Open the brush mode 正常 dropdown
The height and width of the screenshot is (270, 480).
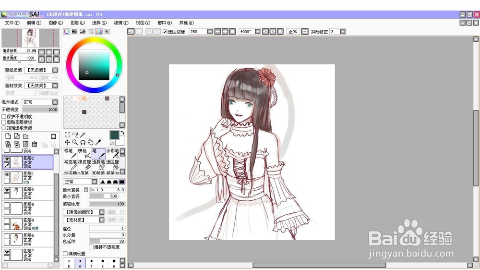(x=94, y=182)
